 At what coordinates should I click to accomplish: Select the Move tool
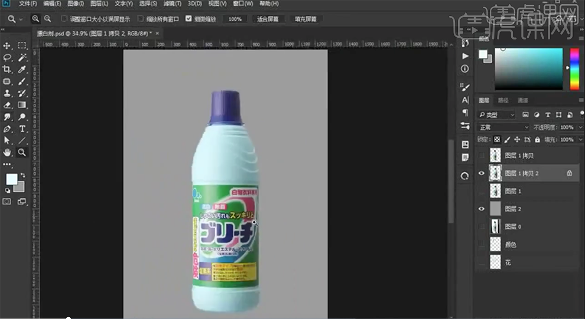pyautogui.click(x=8, y=45)
